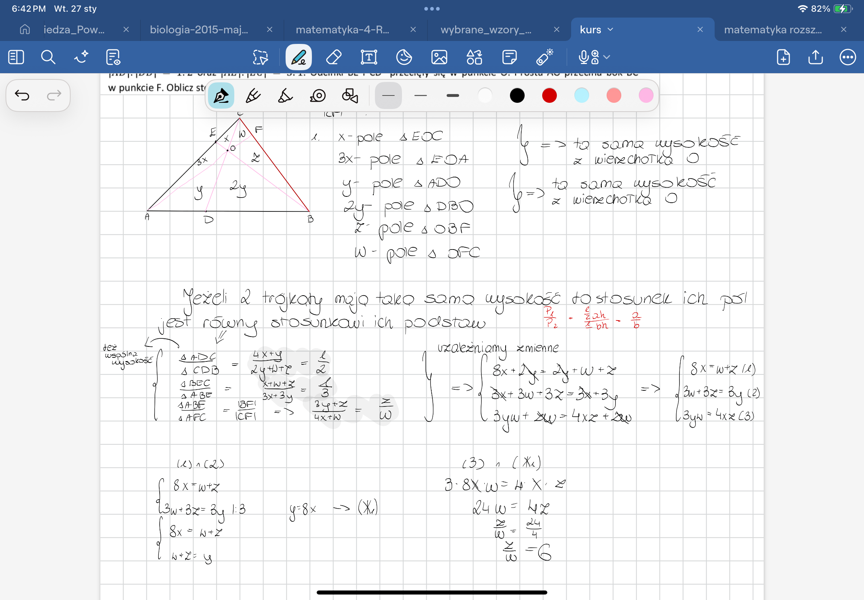Viewport: 864px width, 600px height.
Task: Open the sticker tool
Action: 404,57
